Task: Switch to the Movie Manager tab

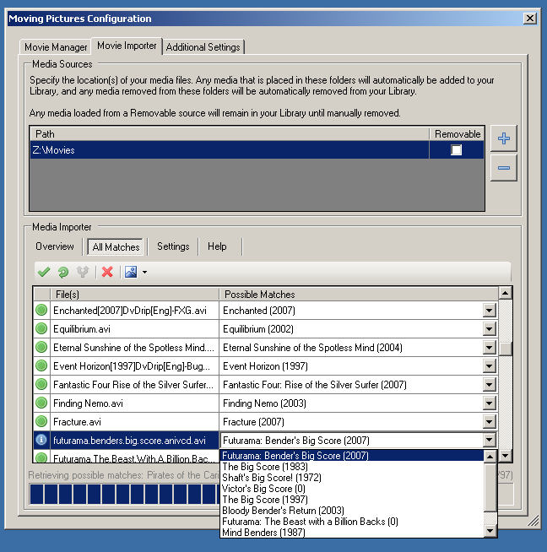Action: (x=56, y=47)
